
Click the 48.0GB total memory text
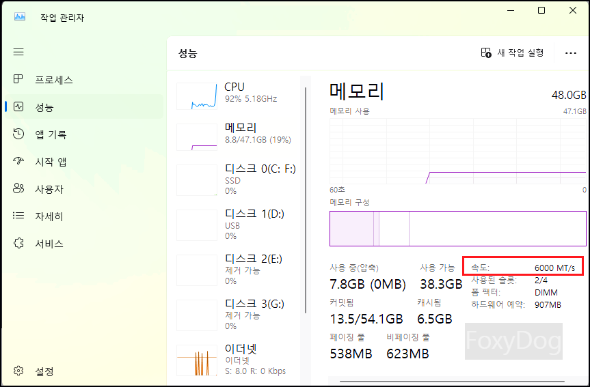[x=569, y=95]
